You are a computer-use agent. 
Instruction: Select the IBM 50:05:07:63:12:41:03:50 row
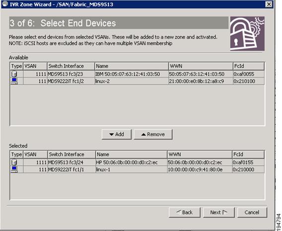tap(137, 74)
